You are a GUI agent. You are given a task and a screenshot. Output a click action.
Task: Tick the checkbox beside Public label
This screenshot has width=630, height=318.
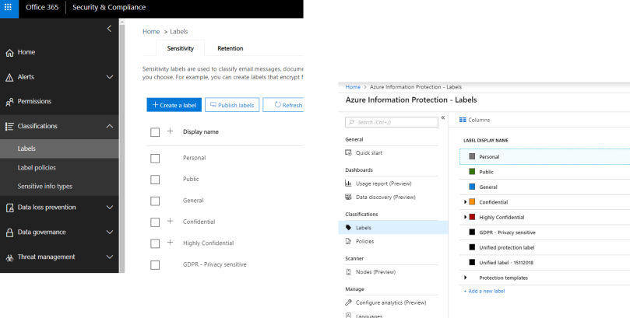tap(155, 180)
